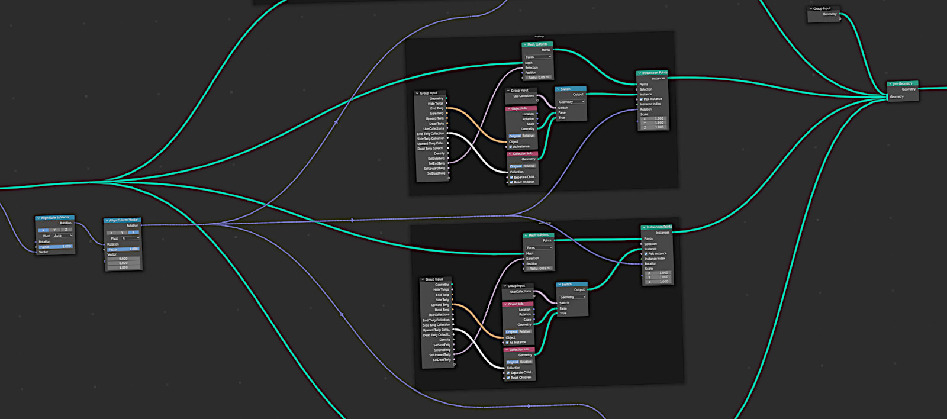Click SelUpwardTwig socket in lower frame Group Input

click(453, 354)
